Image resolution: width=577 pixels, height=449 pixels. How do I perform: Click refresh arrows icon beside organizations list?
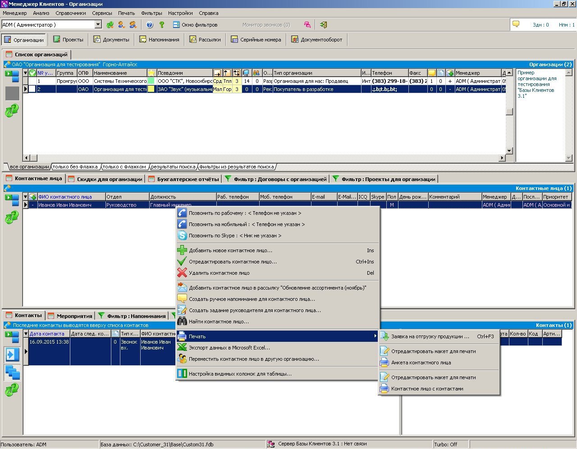coord(12,111)
